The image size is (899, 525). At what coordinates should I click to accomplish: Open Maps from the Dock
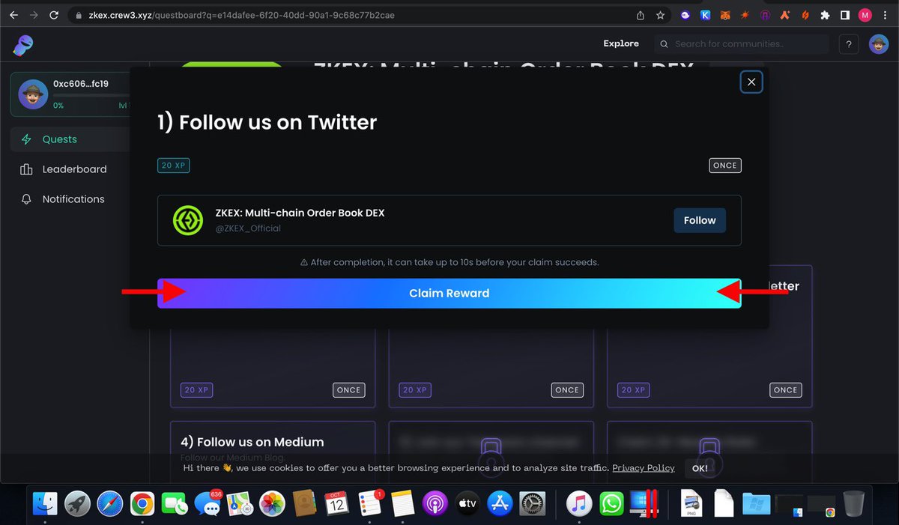click(240, 503)
